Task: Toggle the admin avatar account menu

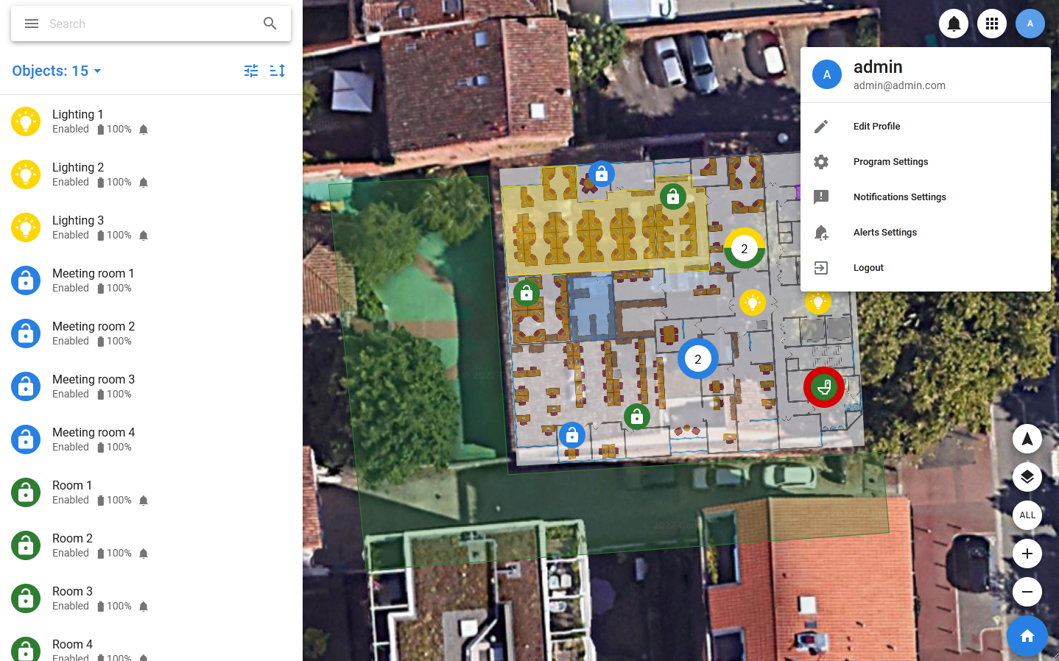Action: pos(1030,24)
